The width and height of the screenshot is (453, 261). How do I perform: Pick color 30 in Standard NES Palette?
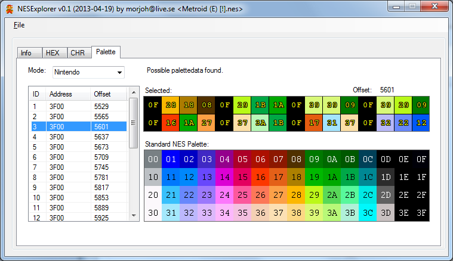tap(153, 213)
